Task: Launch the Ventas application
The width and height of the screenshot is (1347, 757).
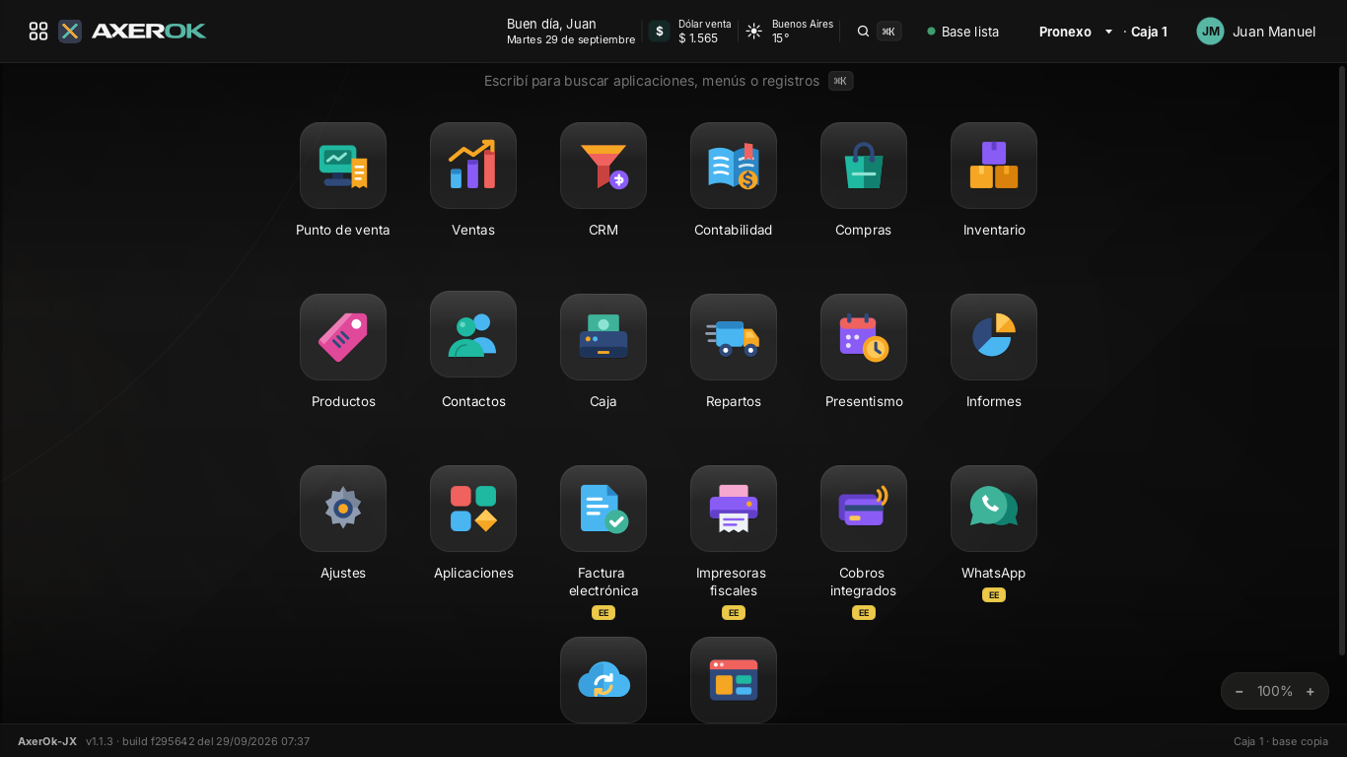Action: tap(473, 166)
